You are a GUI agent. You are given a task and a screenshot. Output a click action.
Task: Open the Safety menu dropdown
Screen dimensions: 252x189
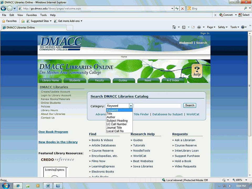click(x=223, y=27)
